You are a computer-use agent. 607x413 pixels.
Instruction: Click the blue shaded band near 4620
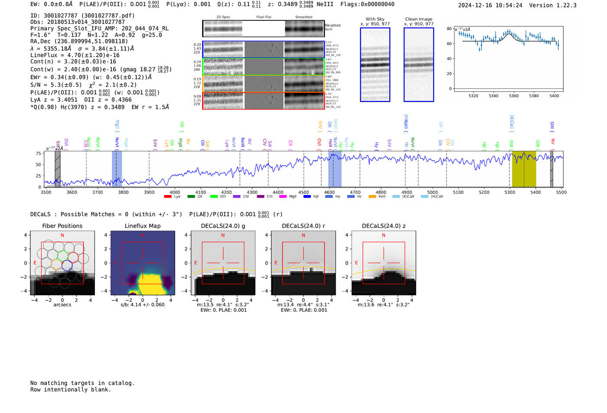coord(335,169)
